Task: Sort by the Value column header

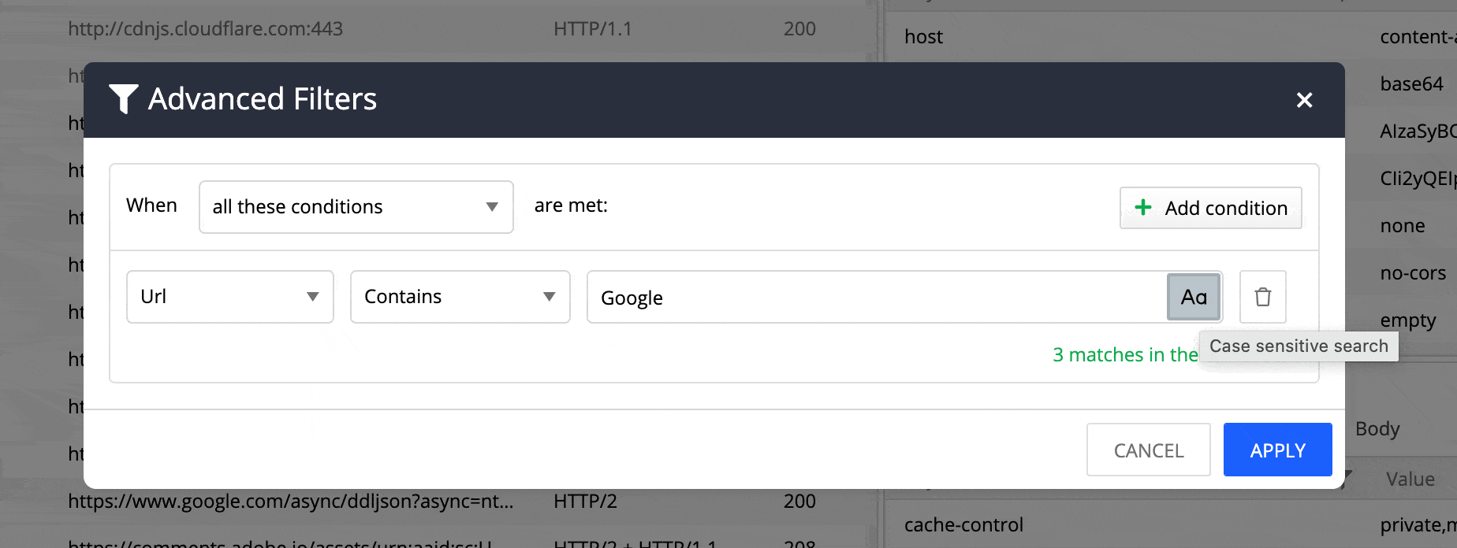Action: point(1410,479)
